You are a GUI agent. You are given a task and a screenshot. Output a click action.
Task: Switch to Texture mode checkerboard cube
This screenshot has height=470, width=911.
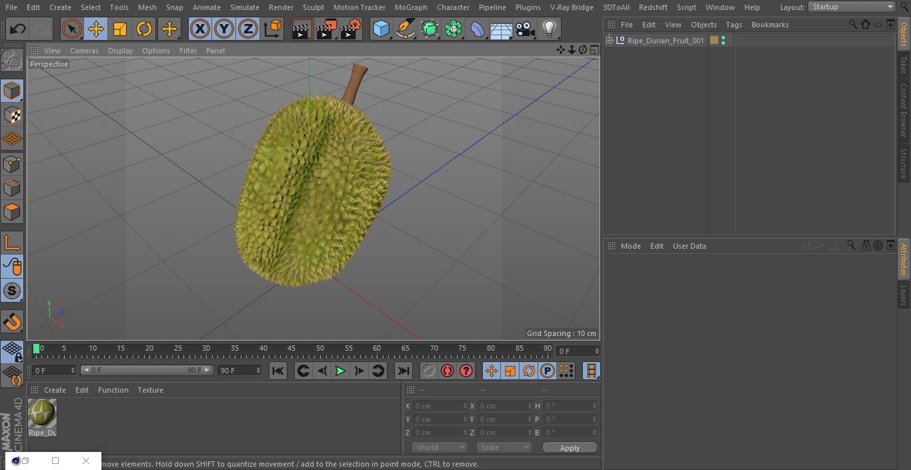[x=12, y=115]
